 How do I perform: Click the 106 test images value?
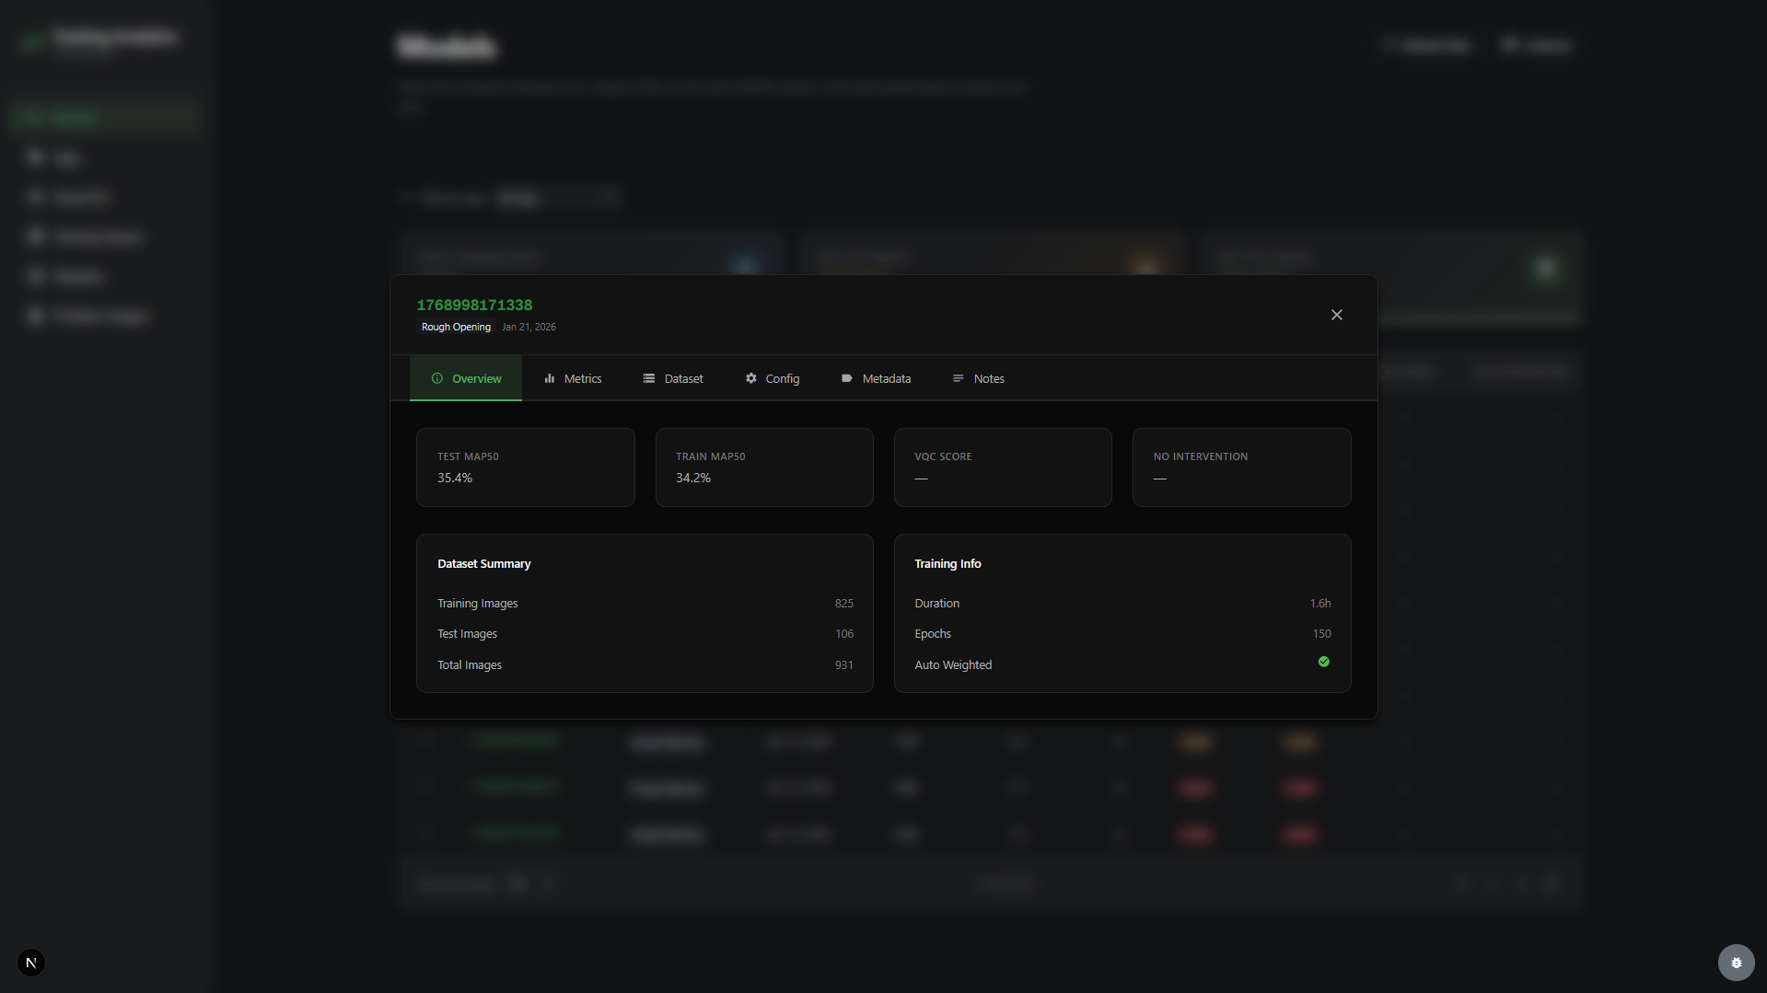pos(844,634)
